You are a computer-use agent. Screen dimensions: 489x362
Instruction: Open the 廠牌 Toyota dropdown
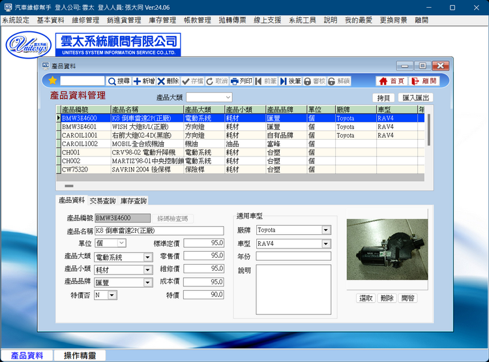tap(326, 230)
